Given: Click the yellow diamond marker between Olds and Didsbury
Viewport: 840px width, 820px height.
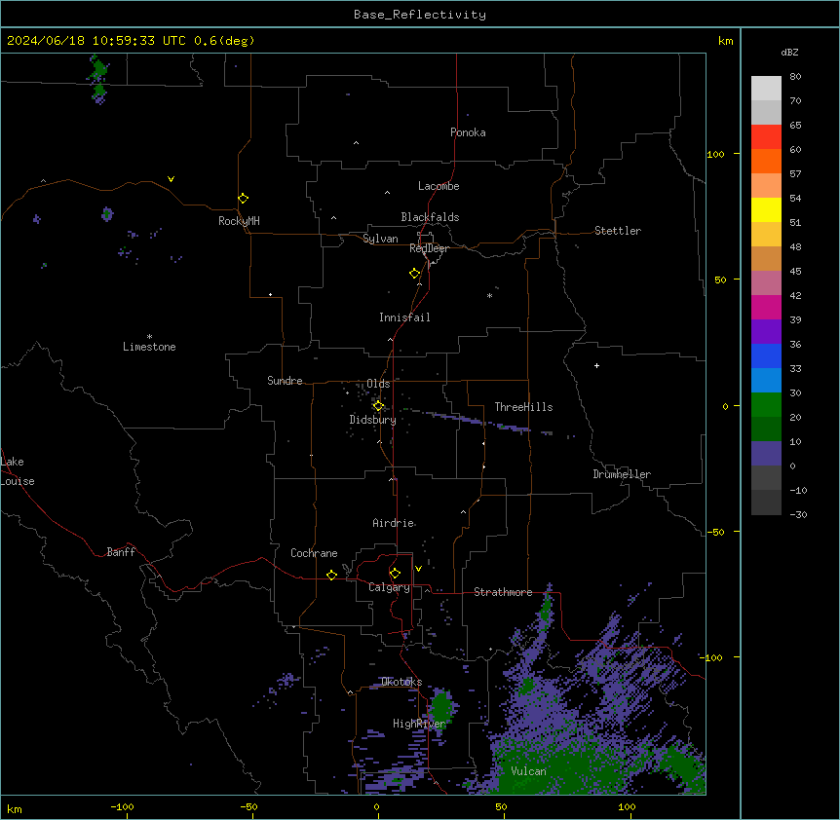Looking at the screenshot, I should [x=378, y=406].
